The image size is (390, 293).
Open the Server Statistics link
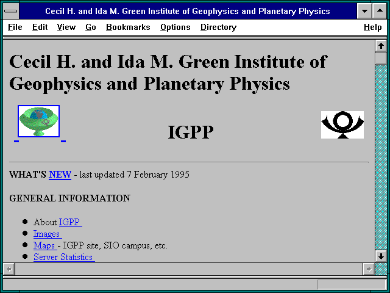point(64,257)
